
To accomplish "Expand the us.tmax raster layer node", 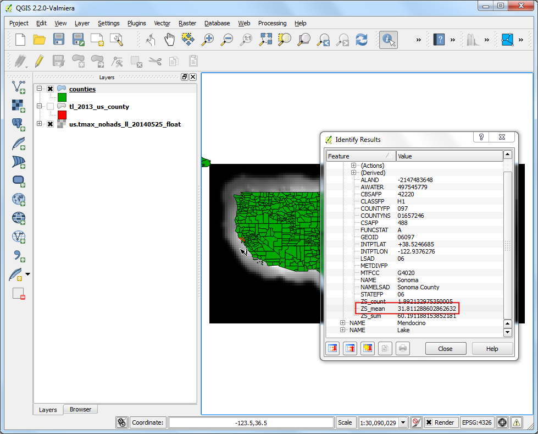I will pos(39,124).
